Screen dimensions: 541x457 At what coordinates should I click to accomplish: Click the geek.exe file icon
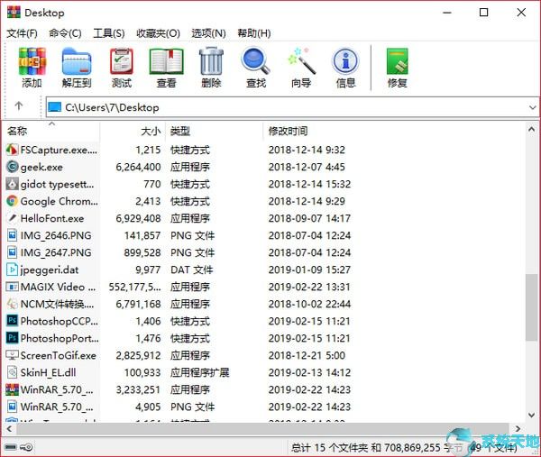point(12,167)
